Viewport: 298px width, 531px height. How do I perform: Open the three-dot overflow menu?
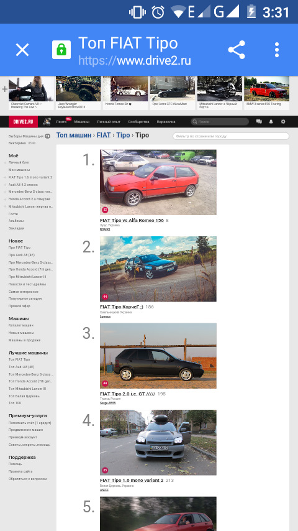coord(277,50)
